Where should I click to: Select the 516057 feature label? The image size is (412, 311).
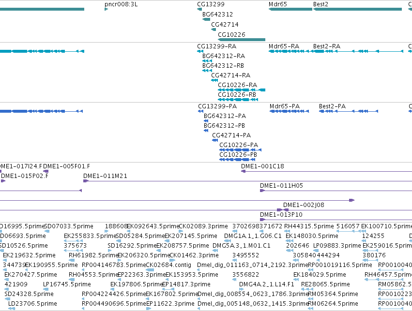click(348, 226)
